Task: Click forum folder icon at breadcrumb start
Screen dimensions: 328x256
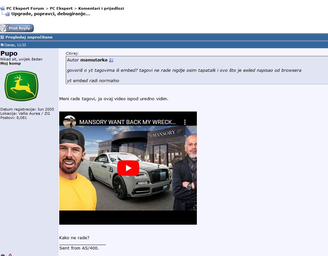Action: coord(2,8)
